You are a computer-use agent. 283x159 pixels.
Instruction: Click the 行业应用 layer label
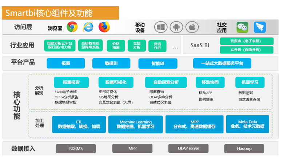pos(22,45)
